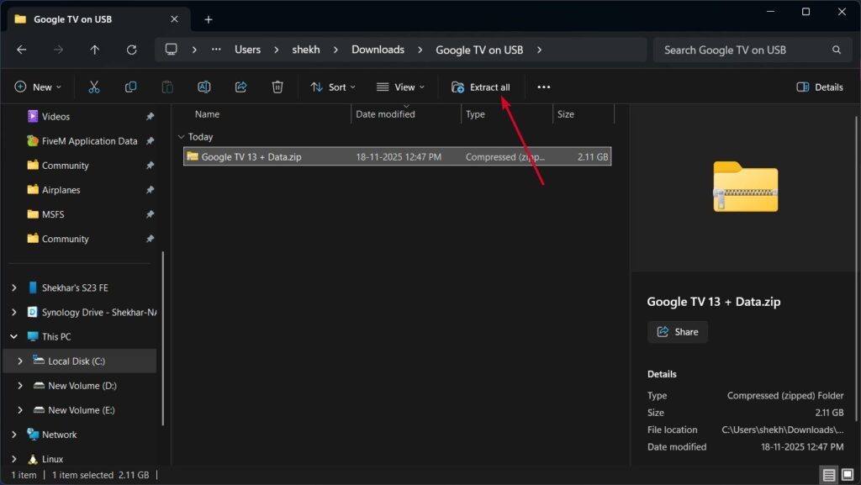This screenshot has height=485, width=861.
Task: Click the Copy icon in toolbar
Action: point(130,87)
